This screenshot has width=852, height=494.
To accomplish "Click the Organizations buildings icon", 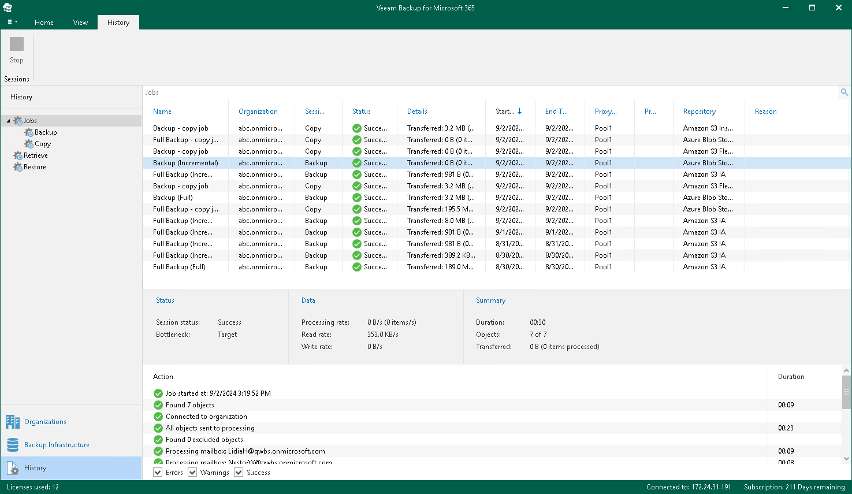I will [13, 422].
